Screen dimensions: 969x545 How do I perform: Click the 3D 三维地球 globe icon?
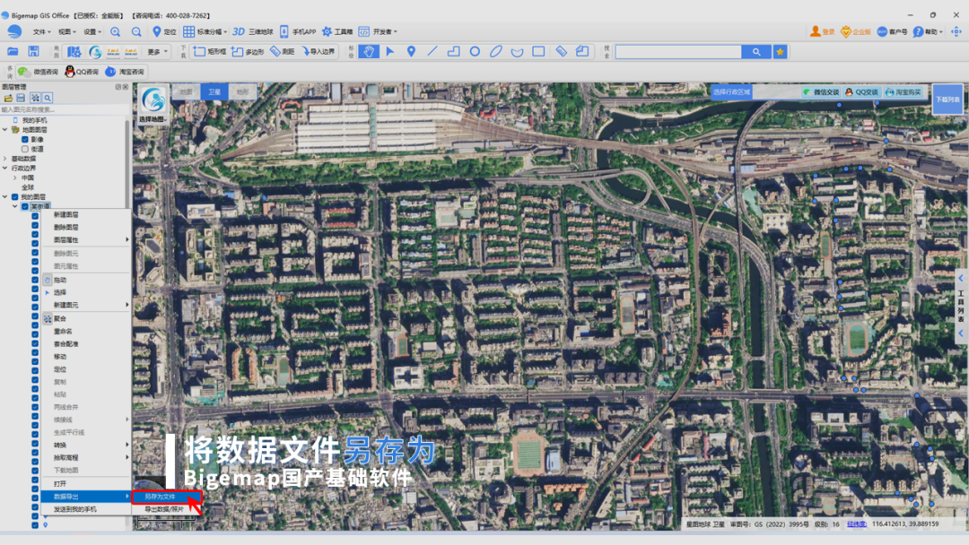[x=239, y=31]
